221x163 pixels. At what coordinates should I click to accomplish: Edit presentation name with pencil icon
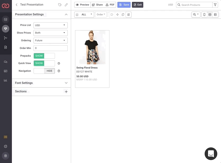[x=66, y=5]
